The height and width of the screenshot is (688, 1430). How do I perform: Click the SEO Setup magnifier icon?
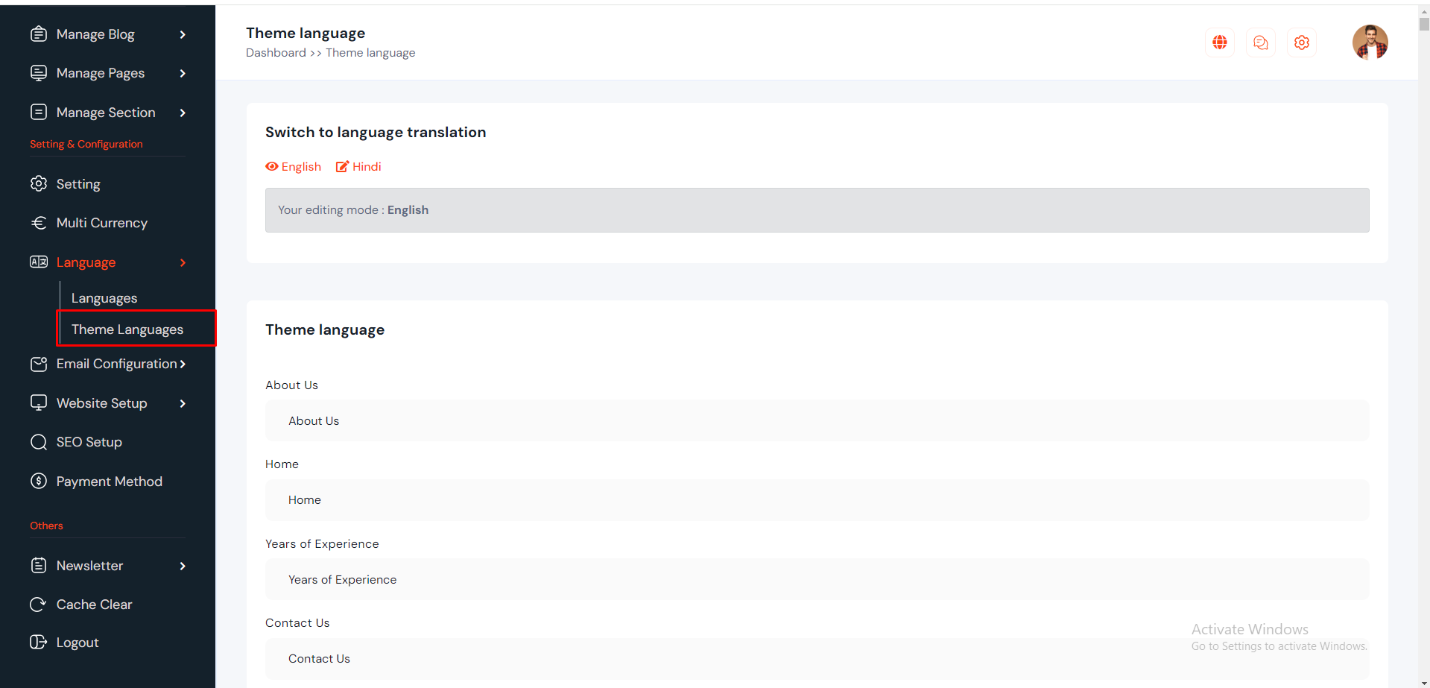[x=38, y=442]
